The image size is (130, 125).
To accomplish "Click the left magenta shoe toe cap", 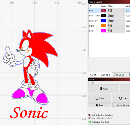I will (x=19, y=94).
